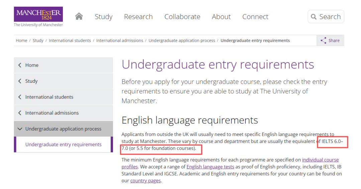
Task: Open International admissions breadcrumb link
Action: (x=120, y=40)
